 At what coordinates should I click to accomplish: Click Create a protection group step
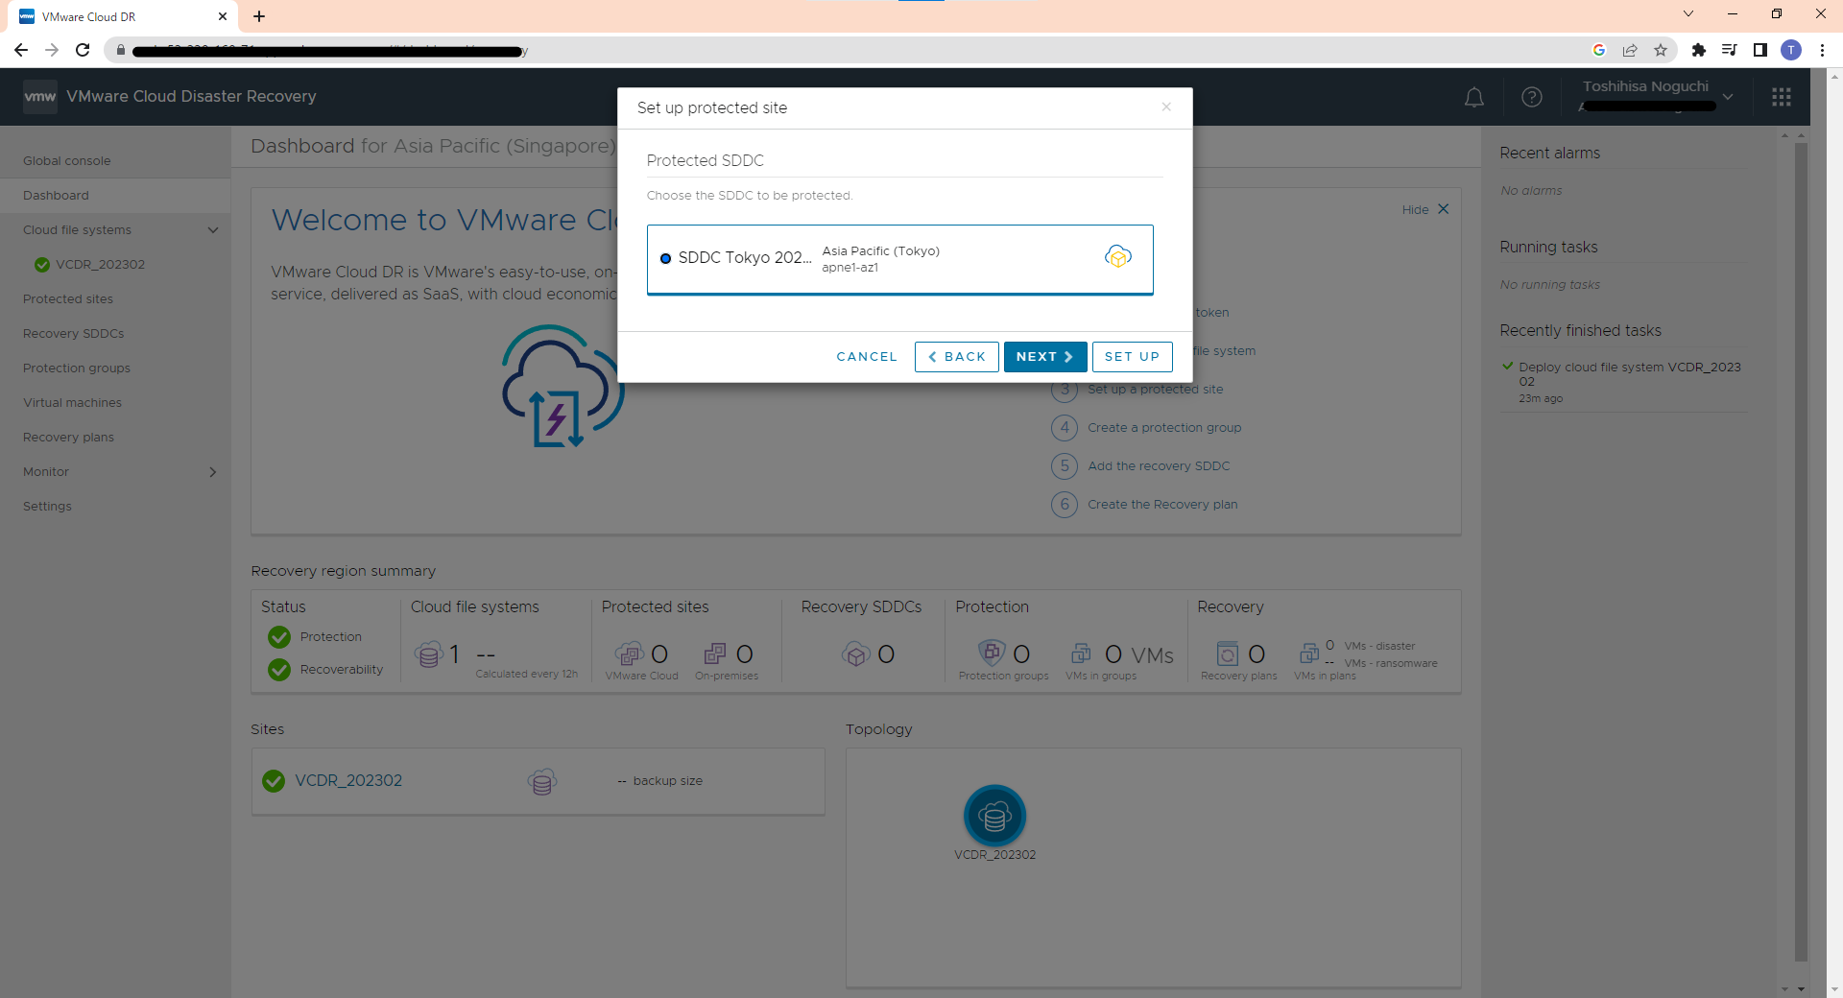coord(1164,427)
